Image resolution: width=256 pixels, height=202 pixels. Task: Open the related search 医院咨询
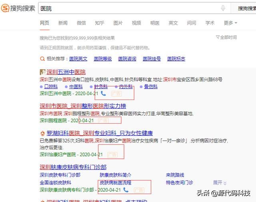click(x=127, y=59)
